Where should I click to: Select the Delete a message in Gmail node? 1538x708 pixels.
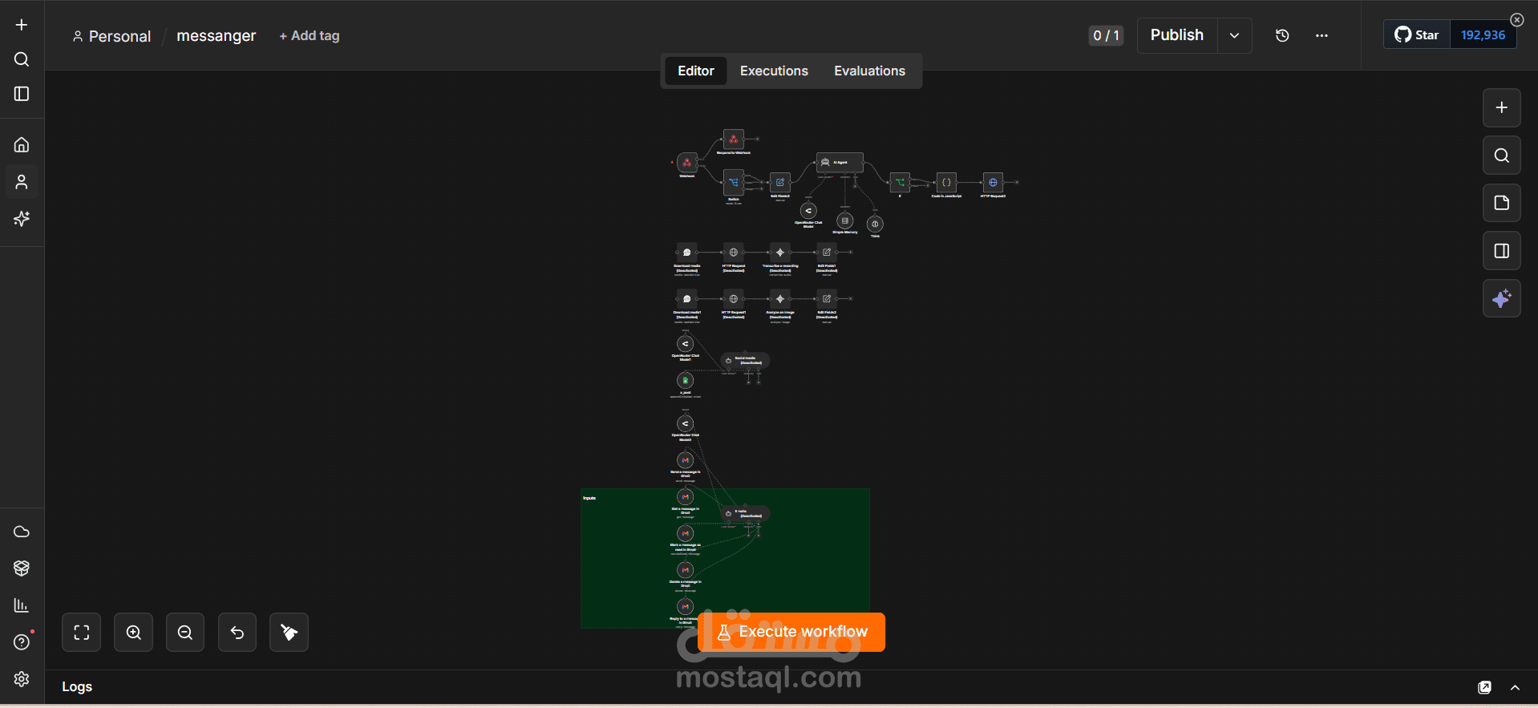coord(686,570)
